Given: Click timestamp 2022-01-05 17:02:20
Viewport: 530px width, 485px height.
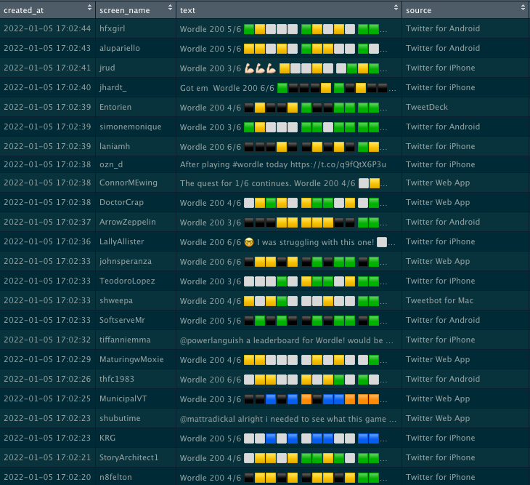Looking at the screenshot, I should [47, 477].
